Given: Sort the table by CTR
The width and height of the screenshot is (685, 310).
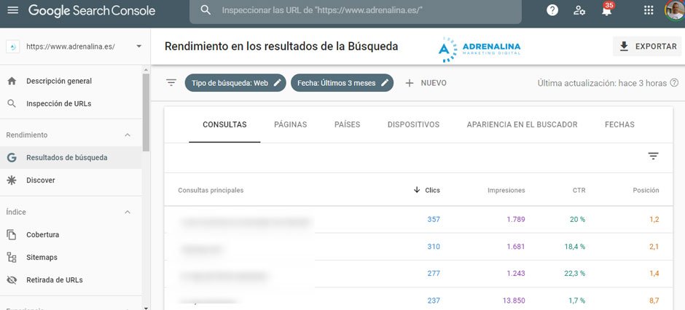Looking at the screenshot, I should pyautogui.click(x=579, y=190).
